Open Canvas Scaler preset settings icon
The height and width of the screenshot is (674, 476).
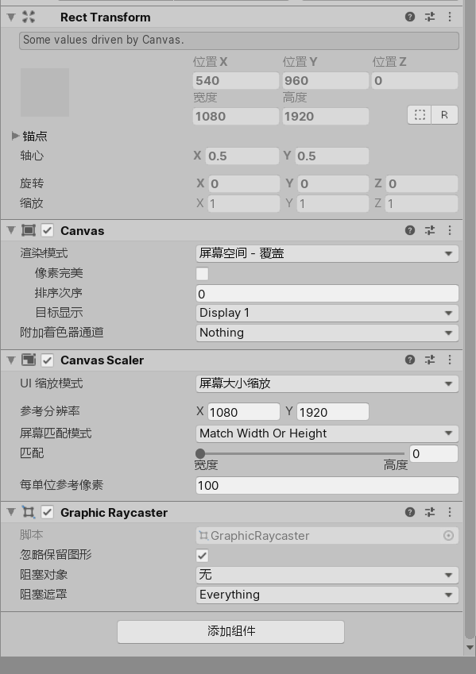(430, 360)
